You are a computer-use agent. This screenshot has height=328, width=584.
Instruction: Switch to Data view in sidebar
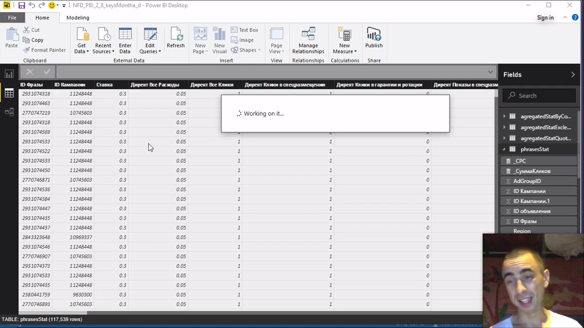pos(9,93)
